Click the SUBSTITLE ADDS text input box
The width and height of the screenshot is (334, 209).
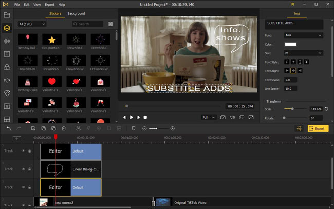[294, 24]
